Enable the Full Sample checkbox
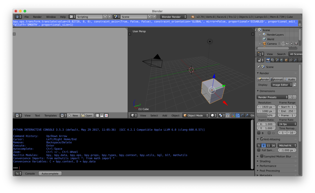315x193 pixels. [x=259, y=150]
